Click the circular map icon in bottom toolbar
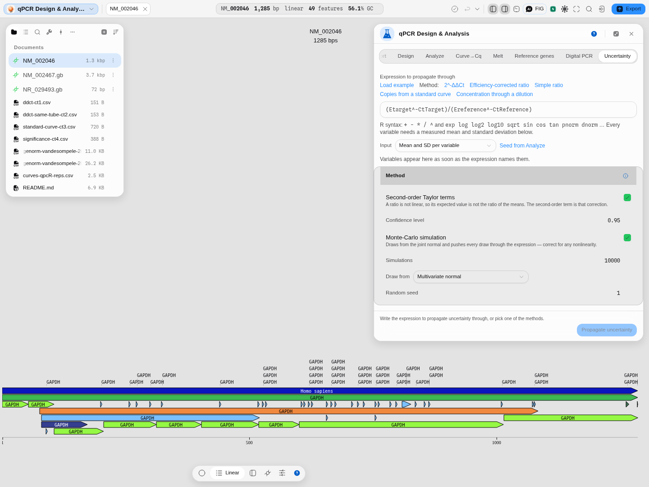This screenshot has height=487, width=649. (202, 473)
